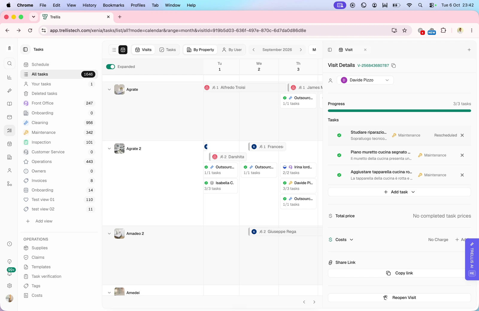Collapse the Agrate 2 property row
479x311 pixels.
[x=109, y=149]
